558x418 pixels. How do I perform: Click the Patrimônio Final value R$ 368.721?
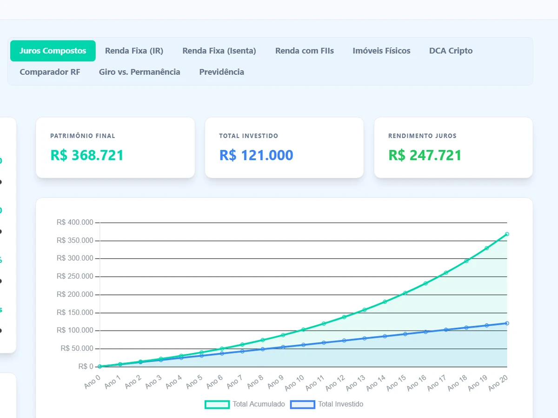pyautogui.click(x=87, y=155)
